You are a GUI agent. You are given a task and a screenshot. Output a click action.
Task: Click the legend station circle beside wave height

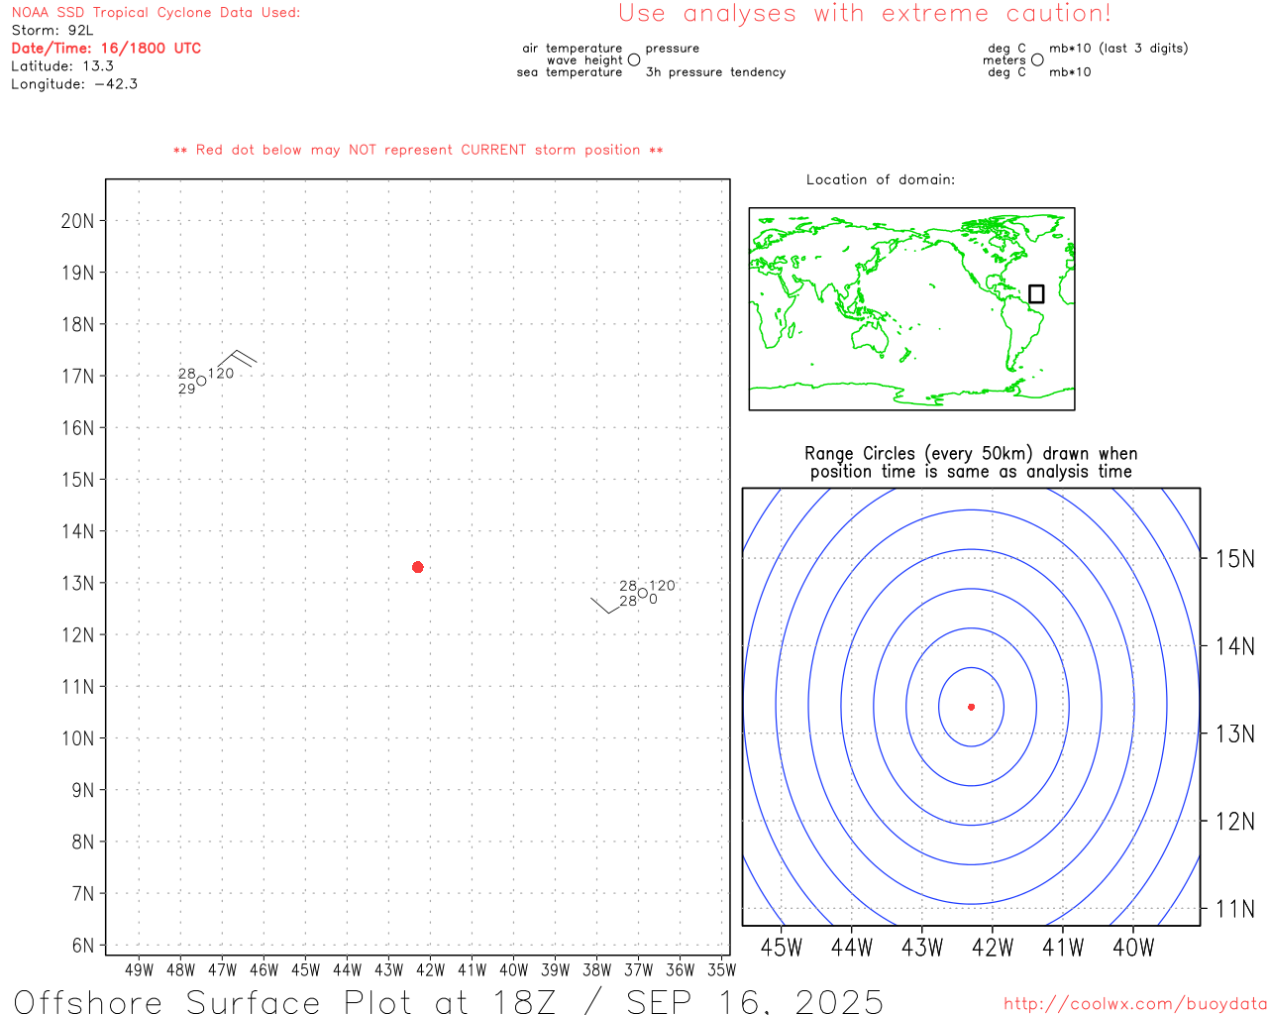(x=634, y=59)
